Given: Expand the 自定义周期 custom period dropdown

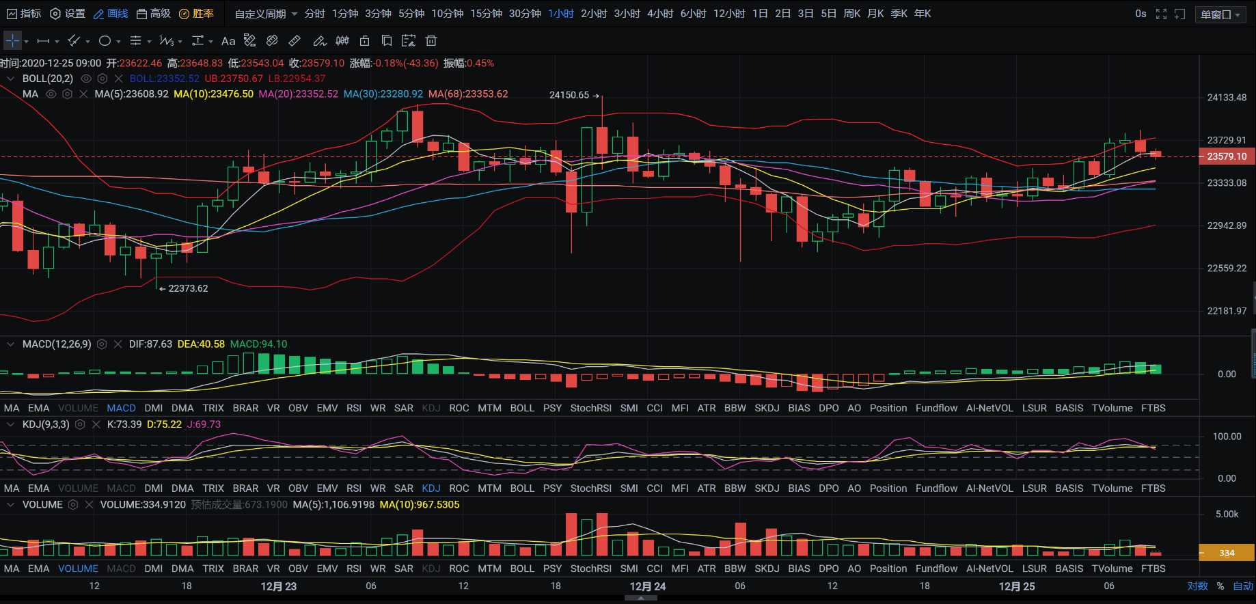Looking at the screenshot, I should [266, 14].
